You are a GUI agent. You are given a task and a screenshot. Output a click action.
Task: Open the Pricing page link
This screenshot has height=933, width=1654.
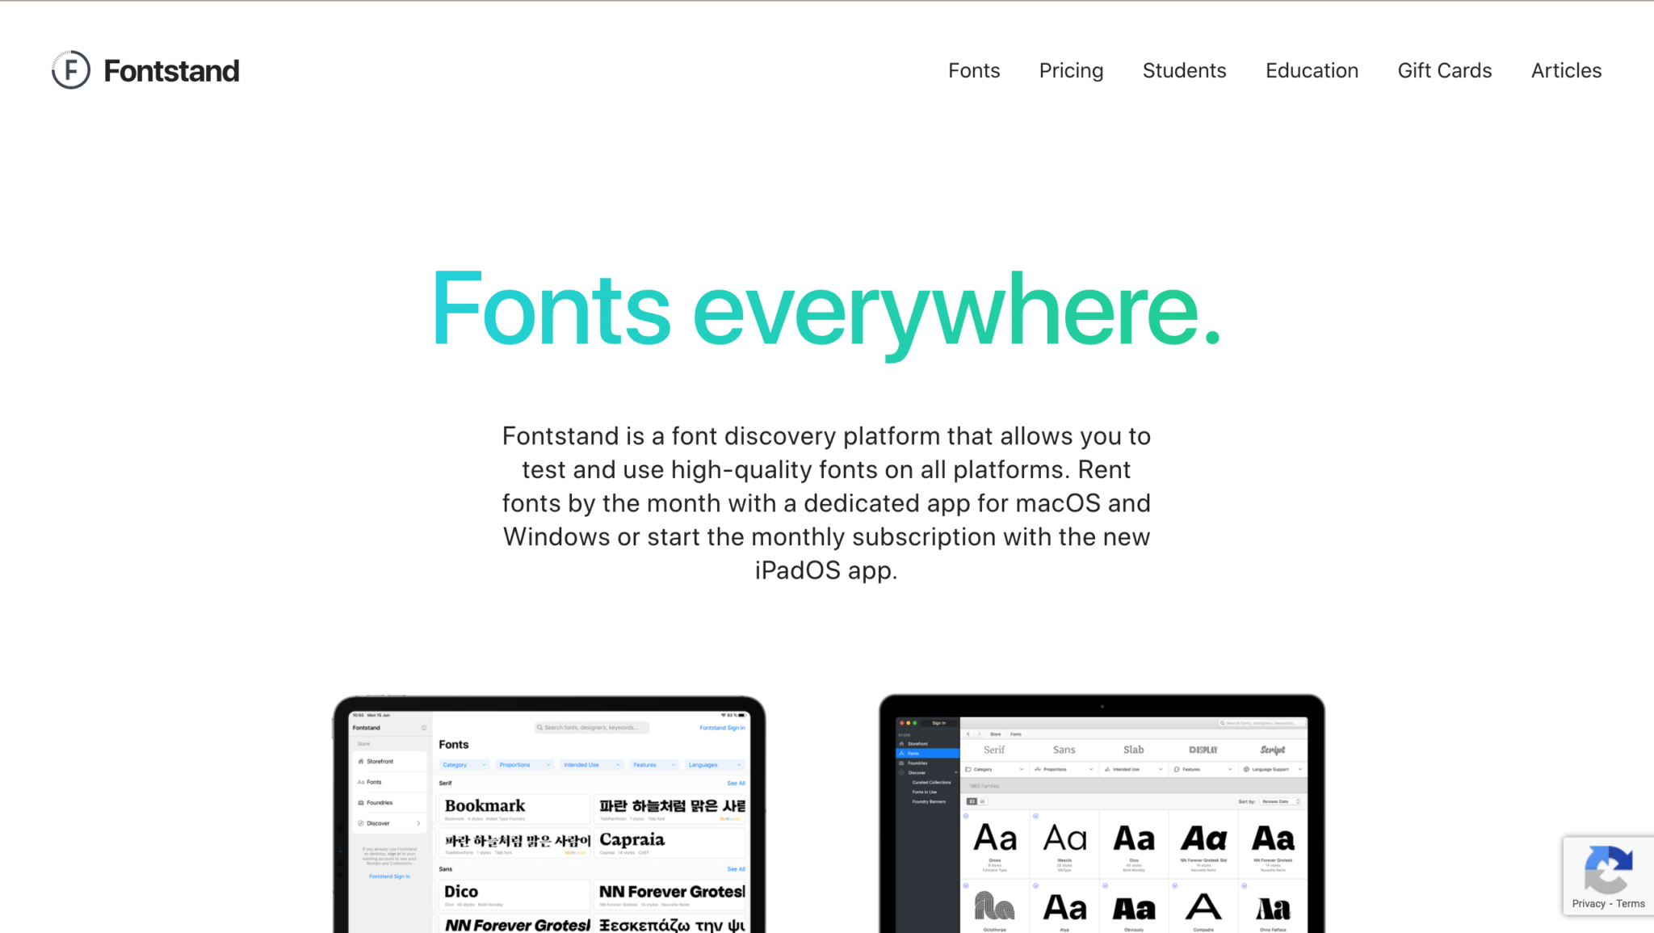click(1071, 71)
